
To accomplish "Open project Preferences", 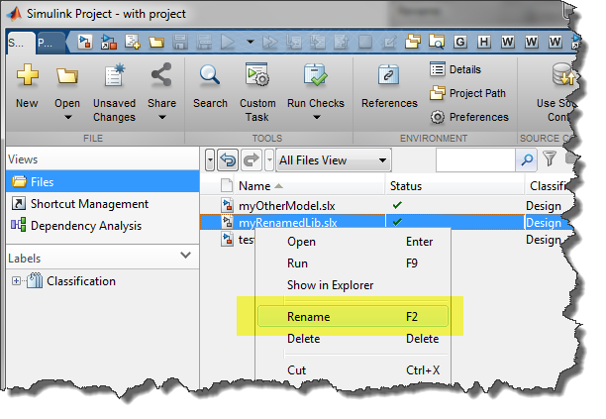I will point(469,117).
